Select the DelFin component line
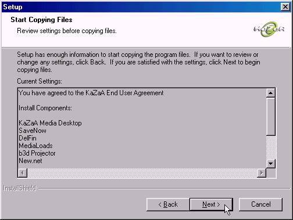This screenshot has width=293, height=220. 27,138
